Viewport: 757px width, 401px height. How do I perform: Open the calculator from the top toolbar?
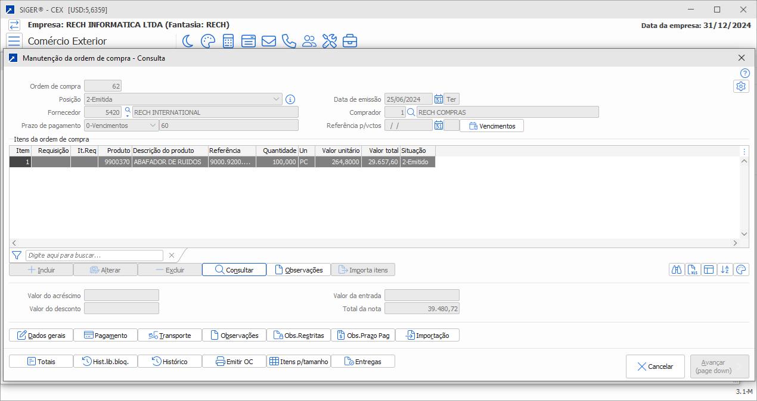(x=228, y=41)
